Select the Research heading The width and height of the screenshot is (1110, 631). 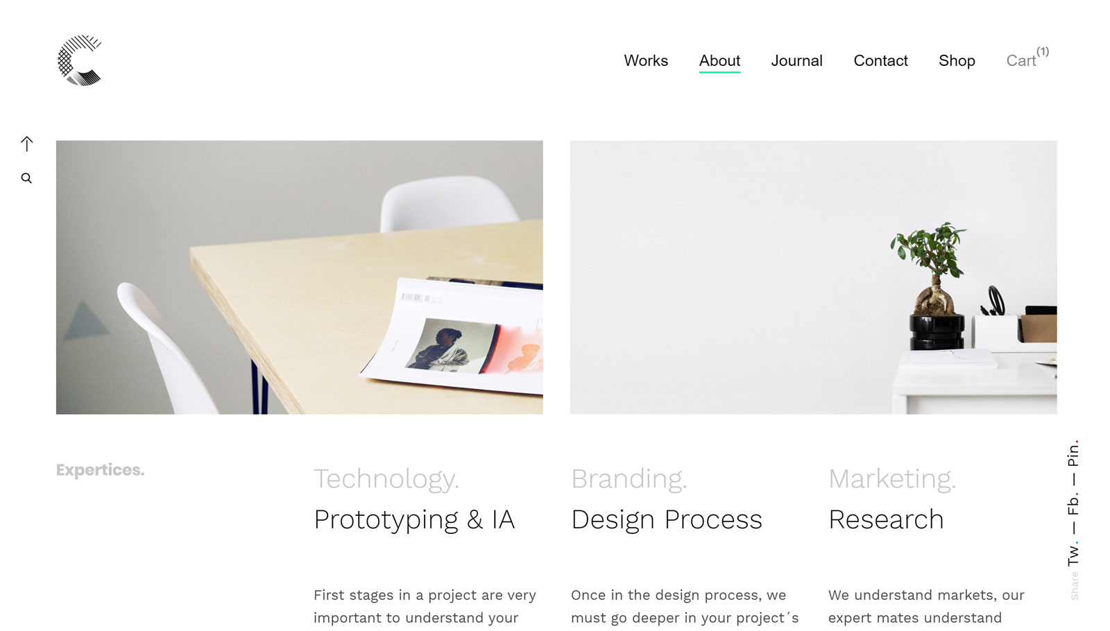pyautogui.click(x=886, y=519)
